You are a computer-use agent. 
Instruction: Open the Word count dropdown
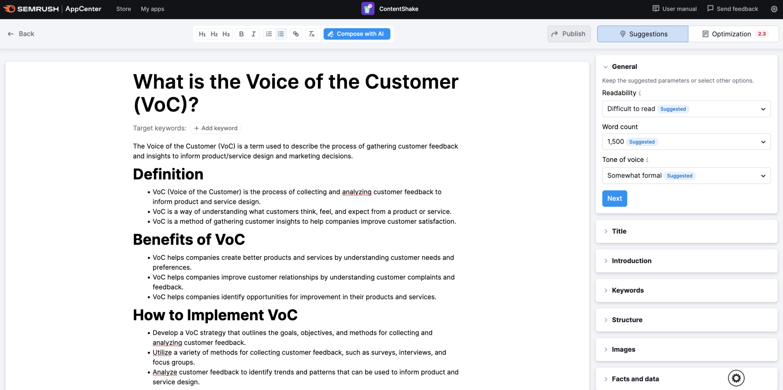686,141
